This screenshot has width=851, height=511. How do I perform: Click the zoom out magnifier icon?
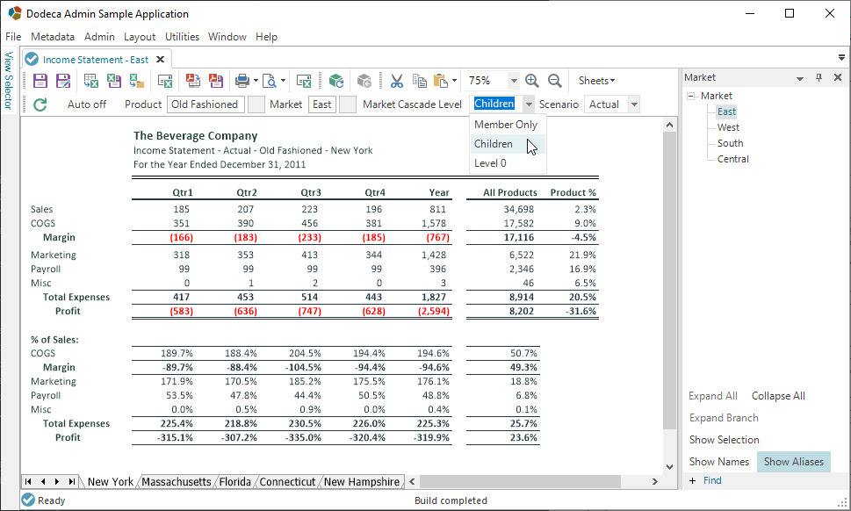pos(555,81)
